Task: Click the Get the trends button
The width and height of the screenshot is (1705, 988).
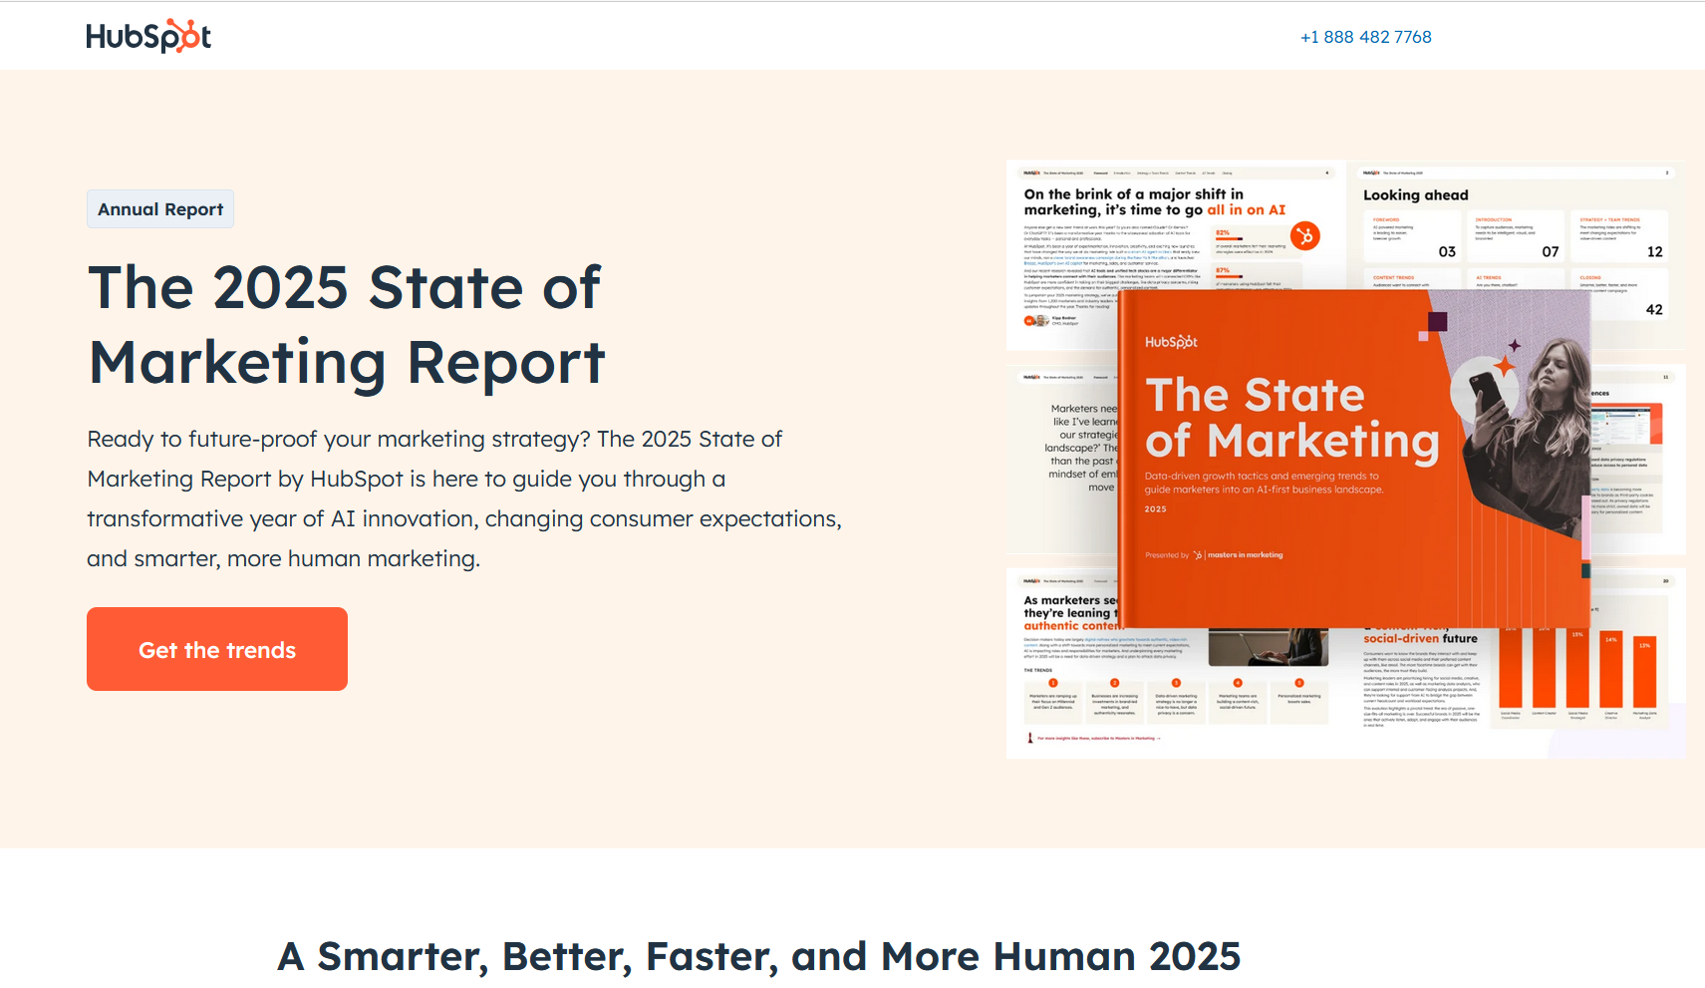Action: tap(217, 649)
